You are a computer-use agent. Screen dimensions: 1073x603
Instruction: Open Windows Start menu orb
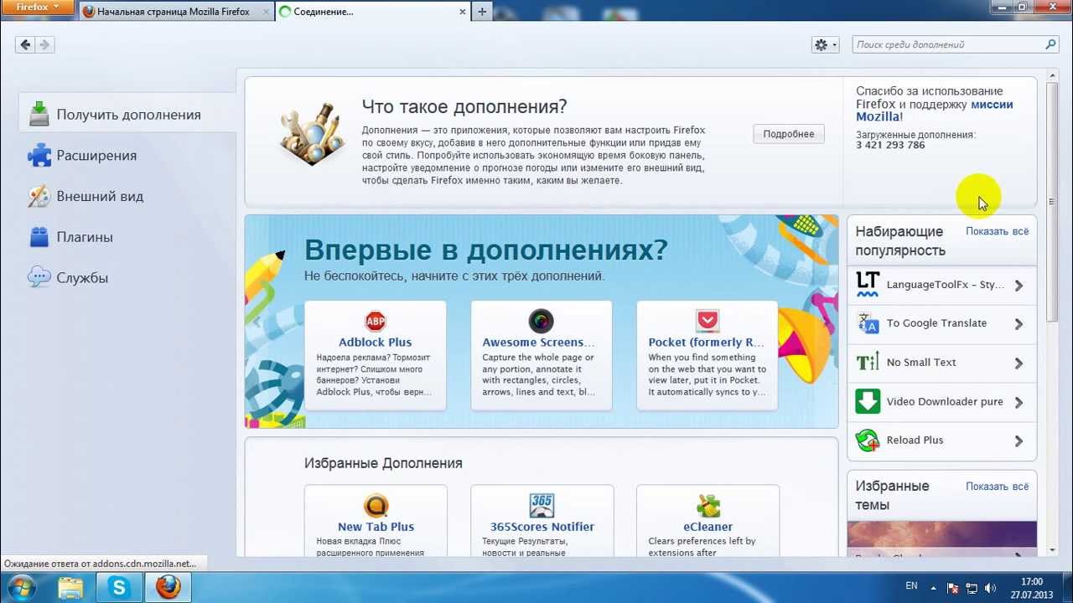pyautogui.click(x=20, y=587)
